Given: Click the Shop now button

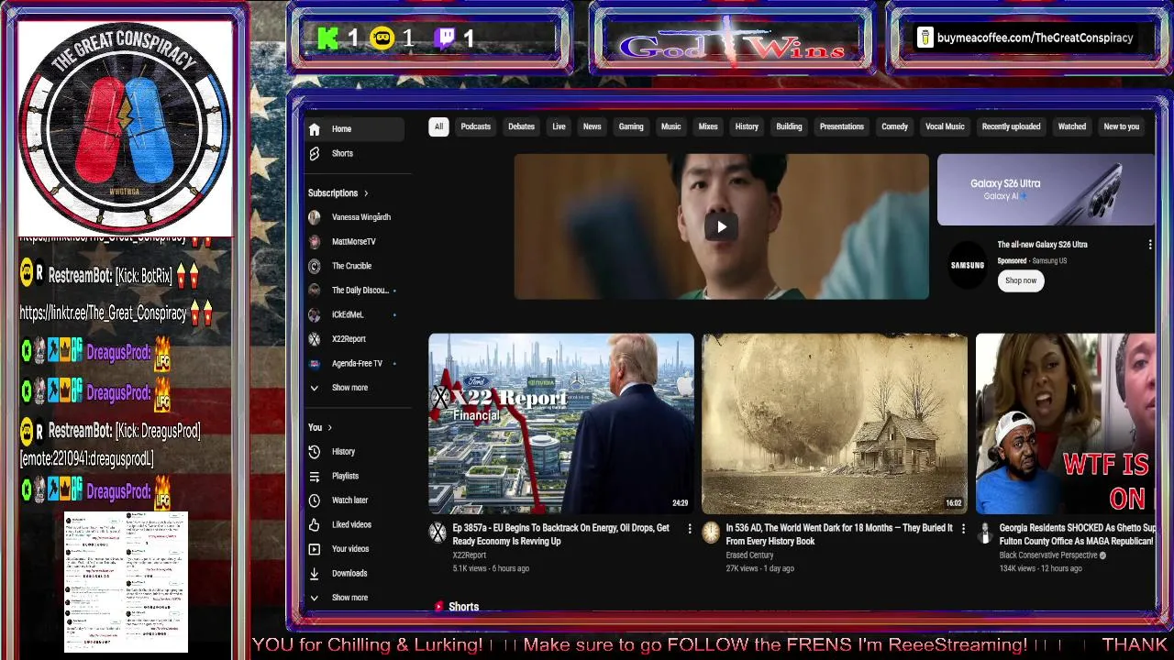Looking at the screenshot, I should (1021, 280).
